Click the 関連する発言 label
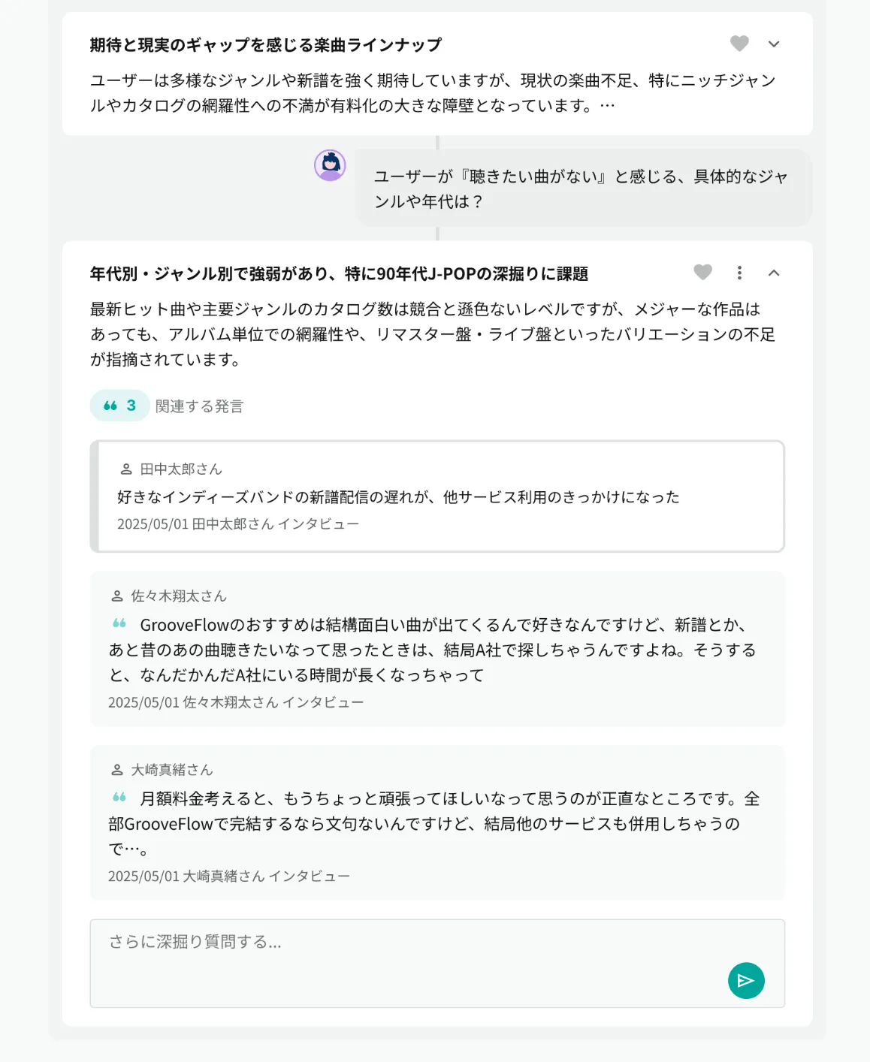This screenshot has width=870, height=1062. point(199,406)
